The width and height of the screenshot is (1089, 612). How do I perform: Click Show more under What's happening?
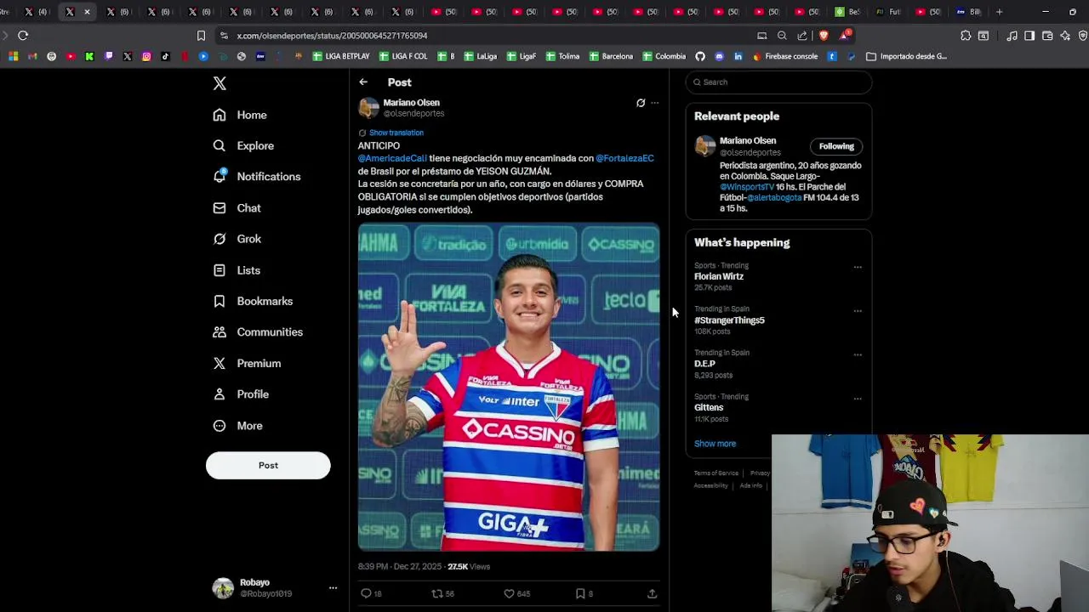point(715,444)
